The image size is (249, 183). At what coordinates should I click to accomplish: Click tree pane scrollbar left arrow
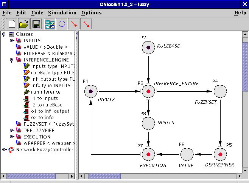pos(3,176)
